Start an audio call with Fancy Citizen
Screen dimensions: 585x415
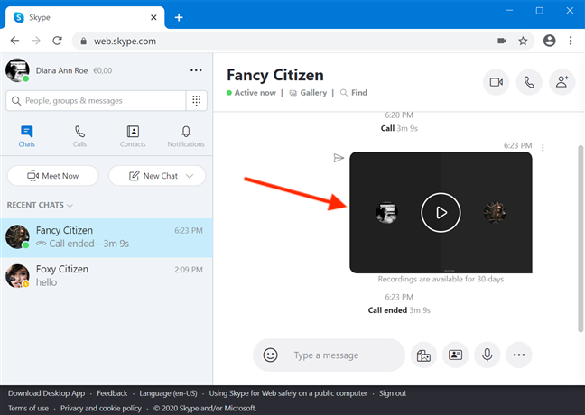click(529, 82)
